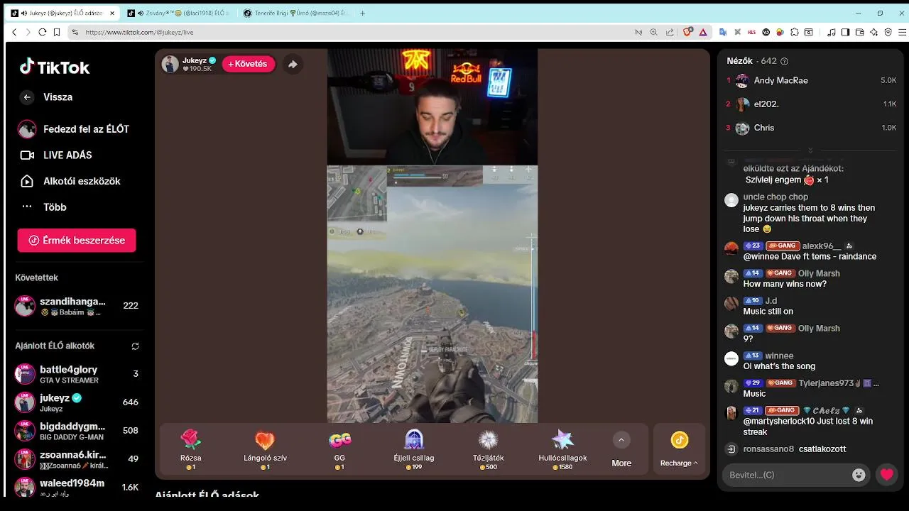Expand the viewer ranking list chevron
The height and width of the screenshot is (511, 909).
(810, 150)
